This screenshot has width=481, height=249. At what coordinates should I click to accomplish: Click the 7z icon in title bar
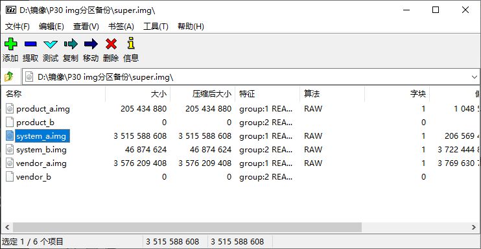click(x=11, y=10)
